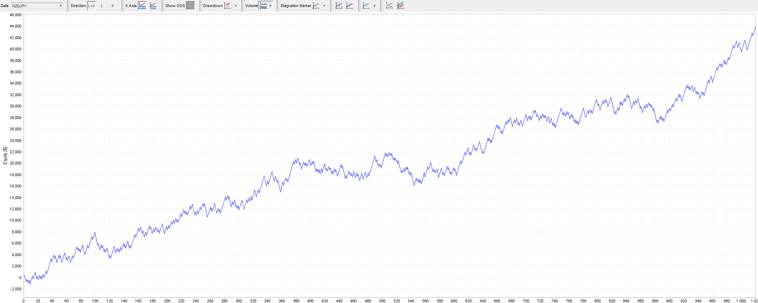Toggle the Show OOS button
This screenshot has height=303, width=758.
tap(191, 6)
